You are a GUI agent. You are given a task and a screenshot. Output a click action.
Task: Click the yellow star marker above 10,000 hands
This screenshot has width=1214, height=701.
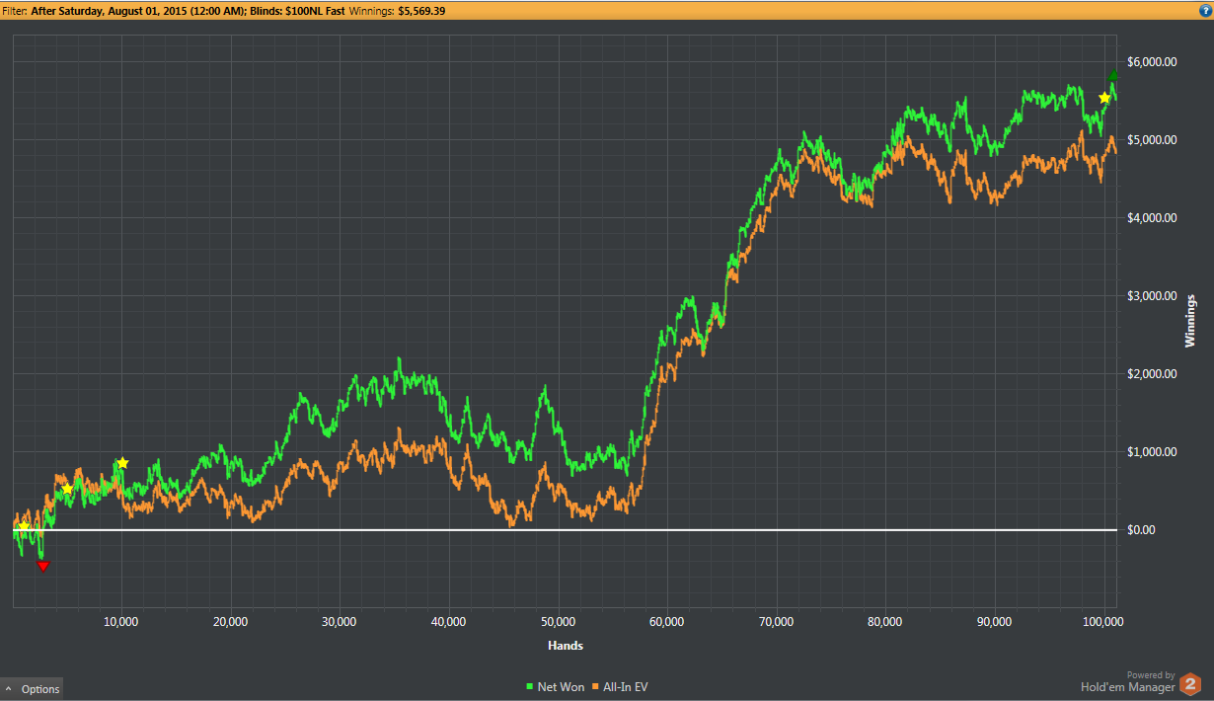122,463
